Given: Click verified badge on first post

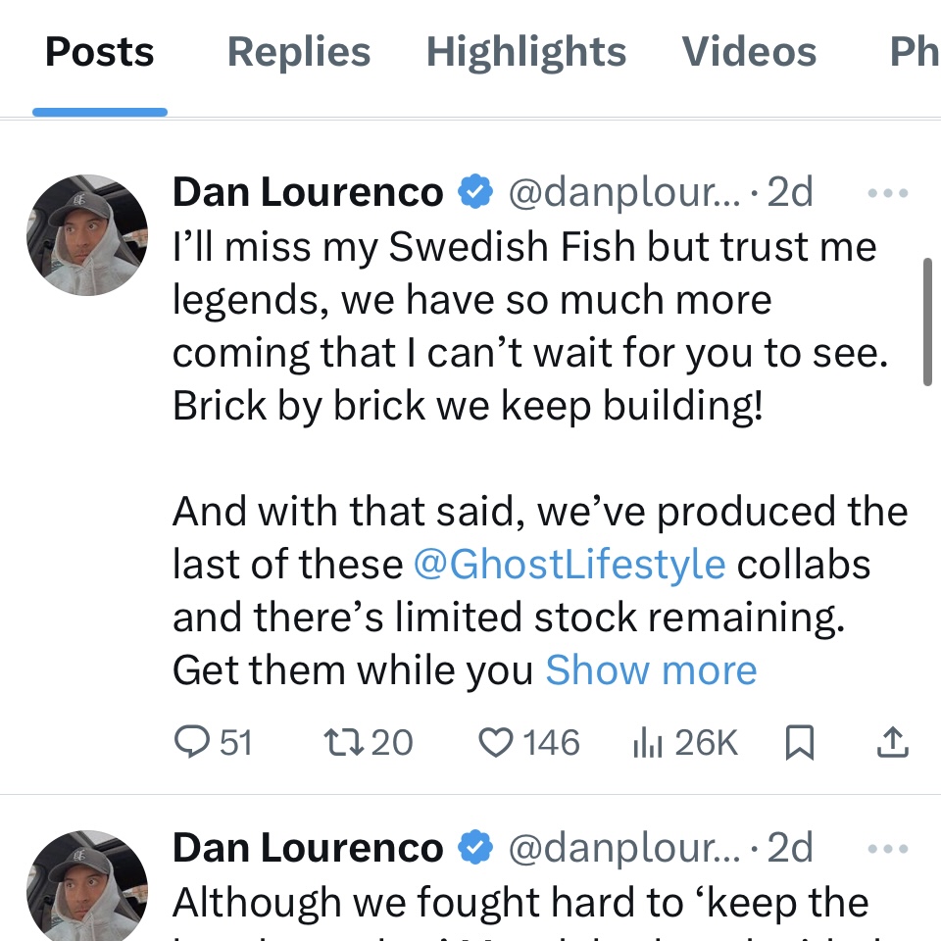Looking at the screenshot, I should [475, 193].
